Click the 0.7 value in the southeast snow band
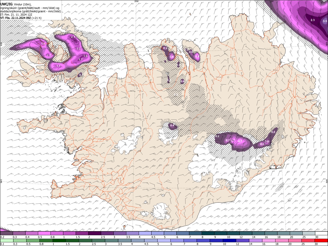 coord(240,141)
